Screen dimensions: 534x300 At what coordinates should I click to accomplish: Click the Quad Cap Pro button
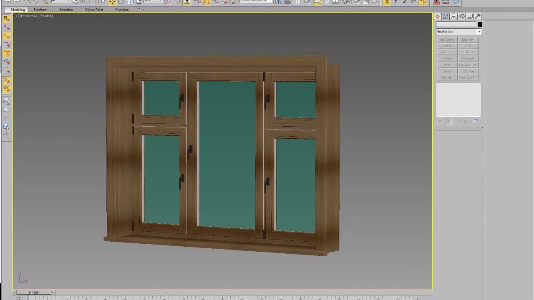(x=468, y=77)
